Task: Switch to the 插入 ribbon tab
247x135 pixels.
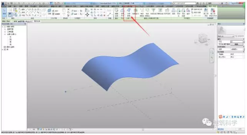Action: click(x=15, y=6)
